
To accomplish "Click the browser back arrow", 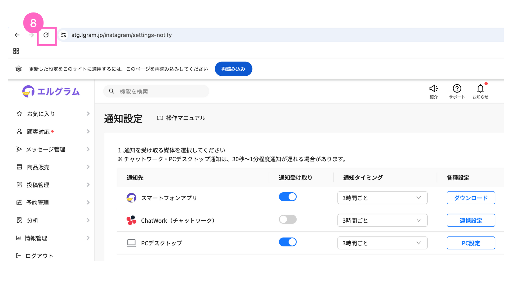I will (x=17, y=35).
